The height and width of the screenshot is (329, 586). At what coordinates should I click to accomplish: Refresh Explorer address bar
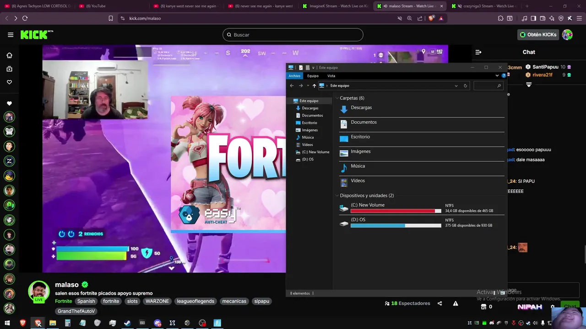tap(465, 85)
